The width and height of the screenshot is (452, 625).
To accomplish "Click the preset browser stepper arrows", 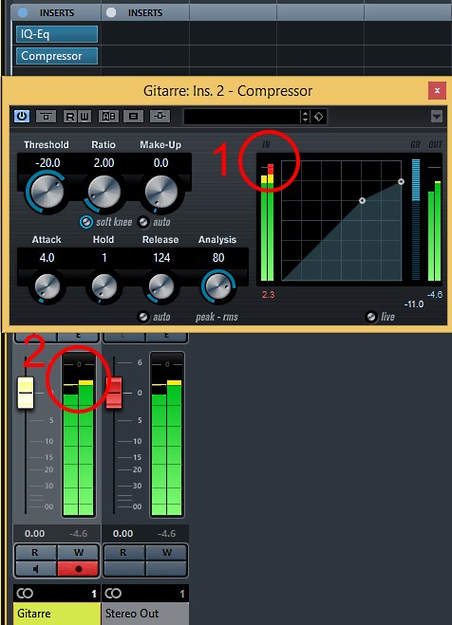I will click(x=305, y=117).
